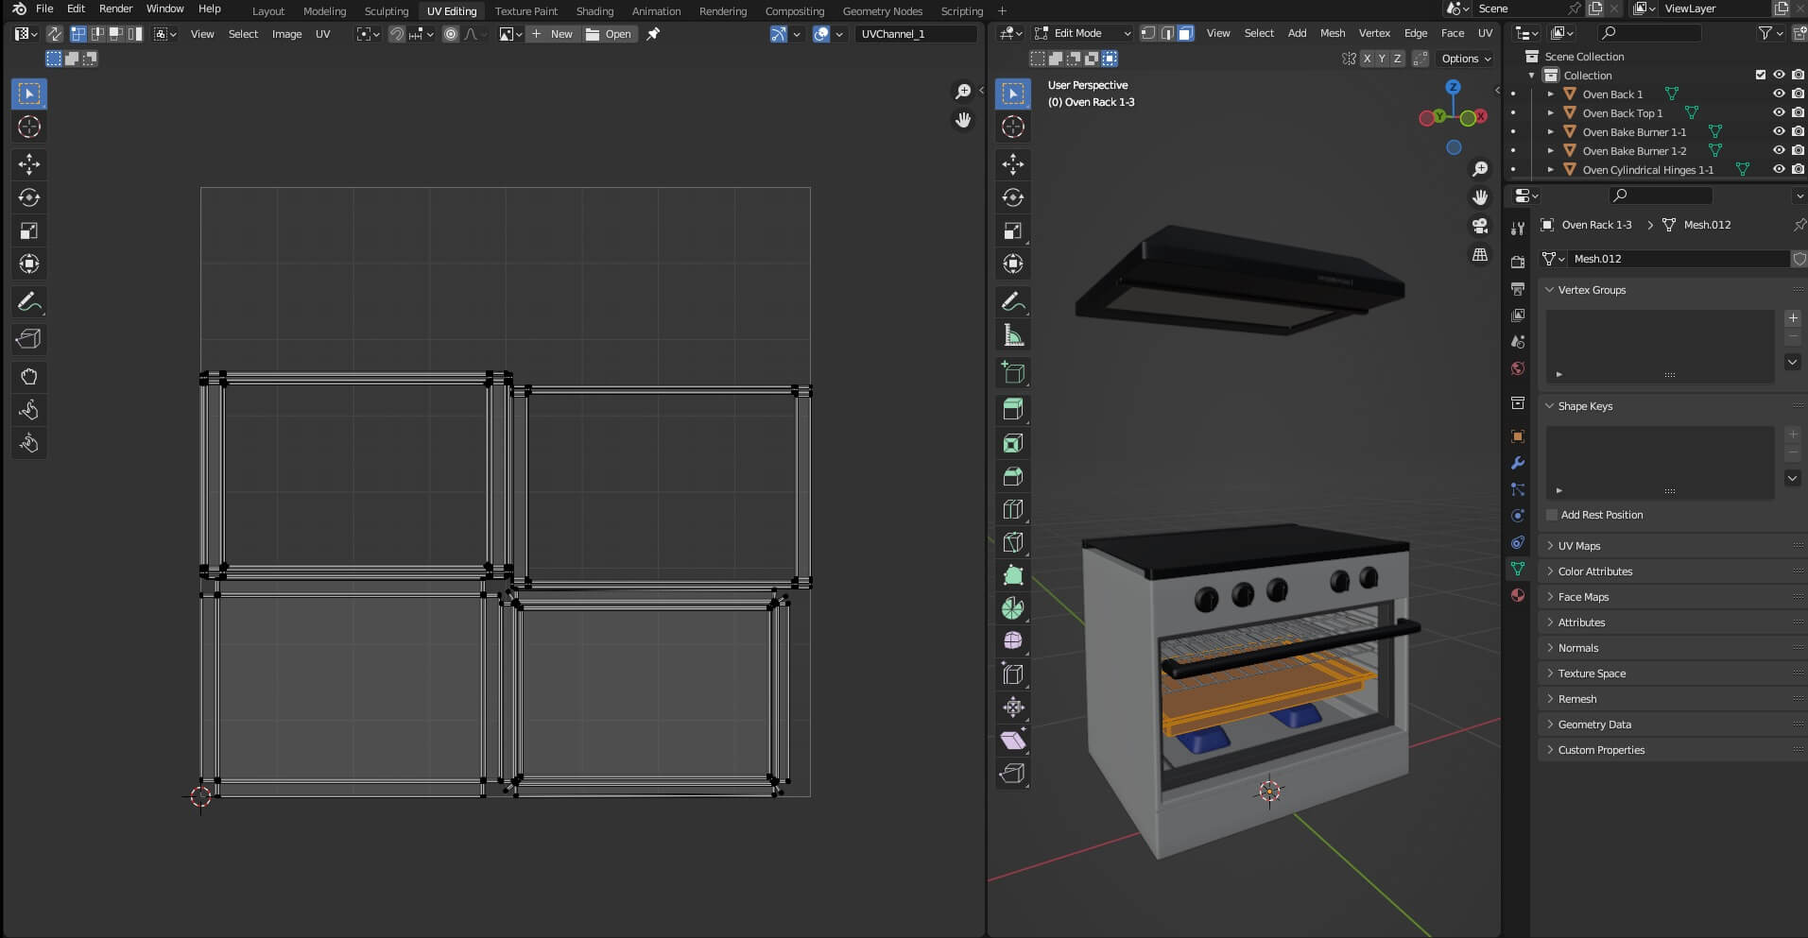Viewport: 1808px width, 938px height.
Task: Select the Grab sculpt tool in UV editor
Action: tap(29, 377)
